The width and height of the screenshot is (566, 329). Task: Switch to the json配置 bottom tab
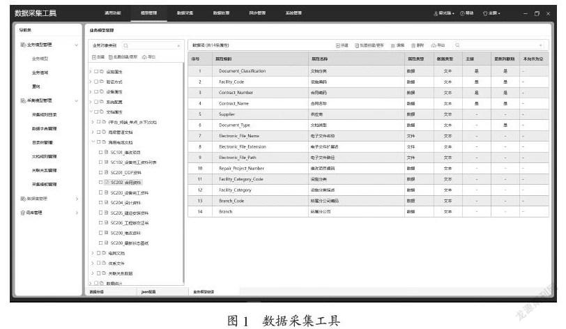148,291
